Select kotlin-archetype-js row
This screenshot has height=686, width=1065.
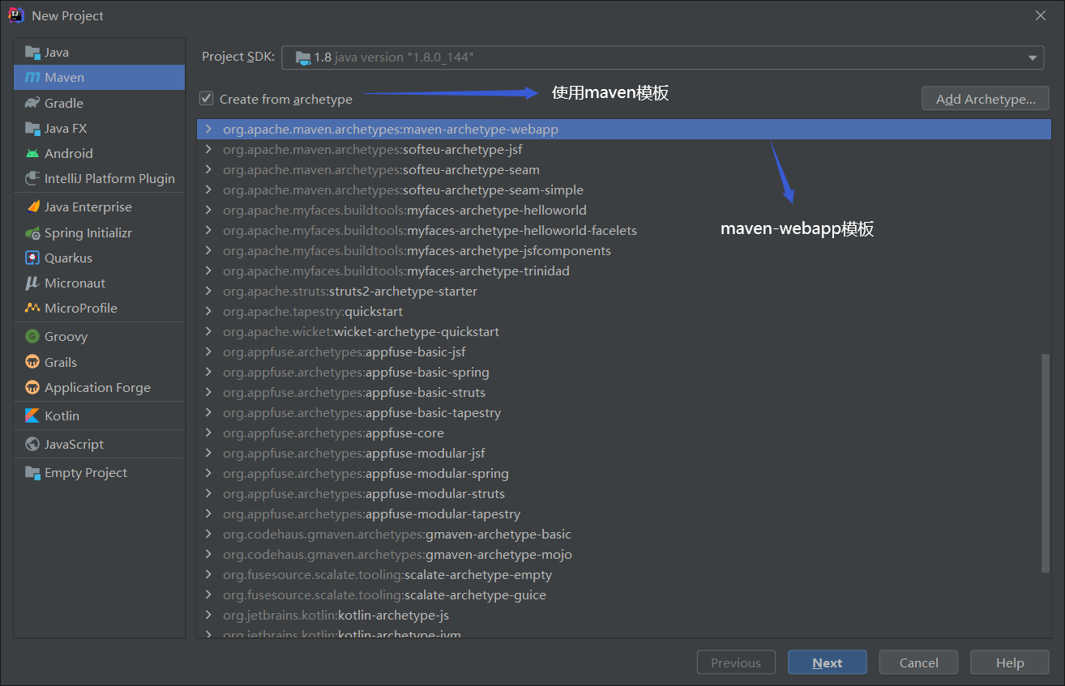tap(624, 615)
